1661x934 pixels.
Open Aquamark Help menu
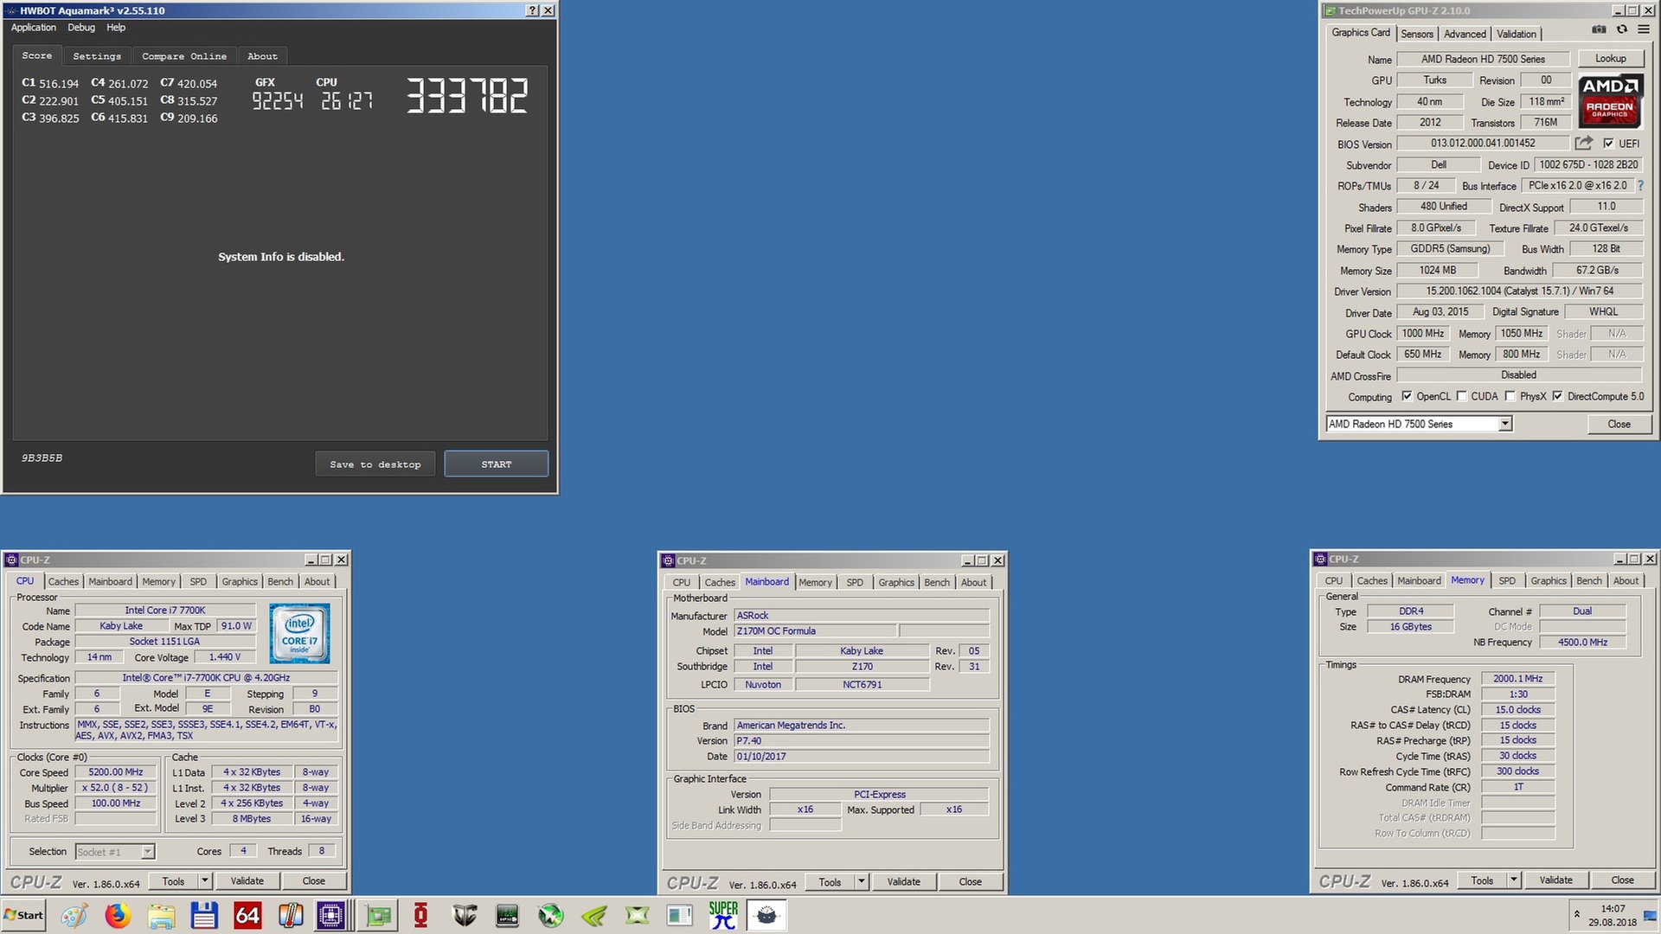pyautogui.click(x=116, y=28)
